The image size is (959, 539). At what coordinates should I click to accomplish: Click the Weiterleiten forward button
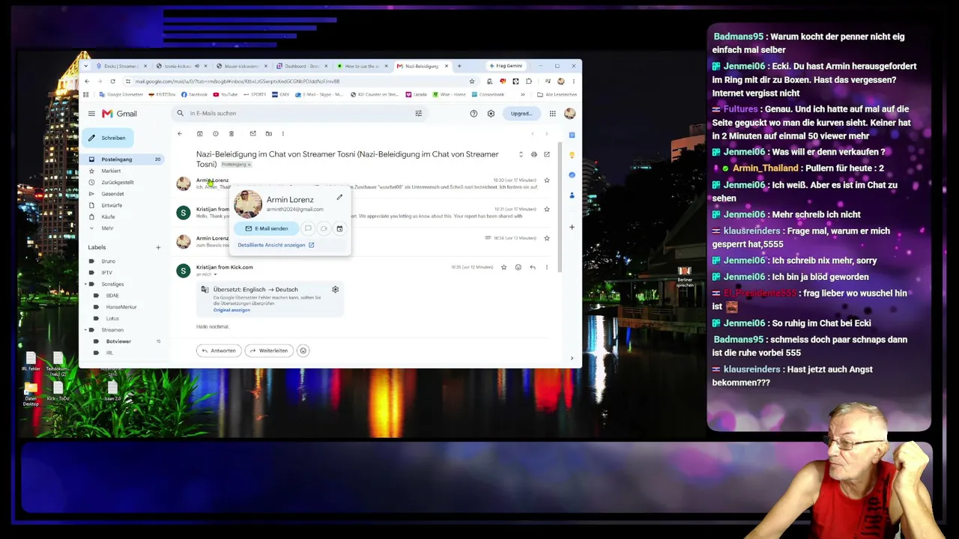coord(269,350)
